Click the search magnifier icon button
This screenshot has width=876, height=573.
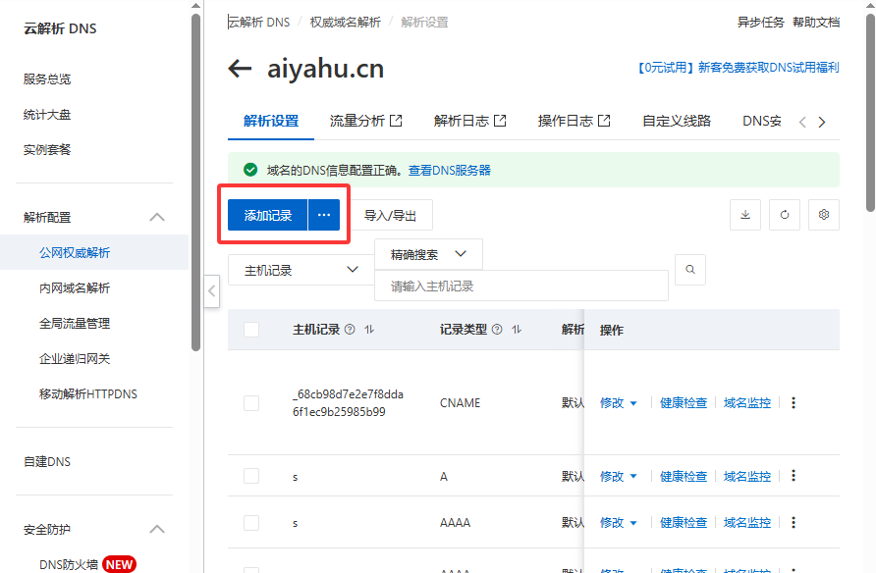(x=690, y=270)
